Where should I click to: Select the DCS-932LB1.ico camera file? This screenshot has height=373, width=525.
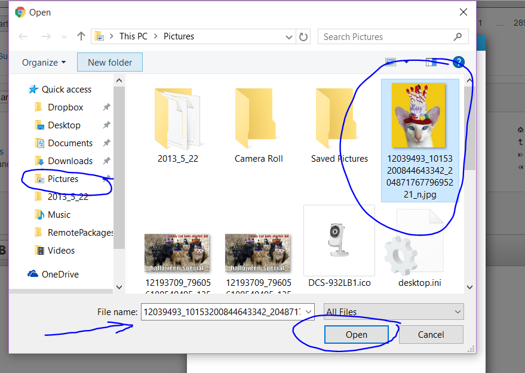pyautogui.click(x=339, y=242)
